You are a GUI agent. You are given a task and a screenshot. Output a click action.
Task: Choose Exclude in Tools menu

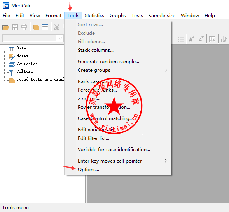[x=118, y=33]
